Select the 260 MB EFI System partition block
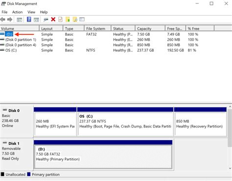The image size is (232, 181). (55, 122)
